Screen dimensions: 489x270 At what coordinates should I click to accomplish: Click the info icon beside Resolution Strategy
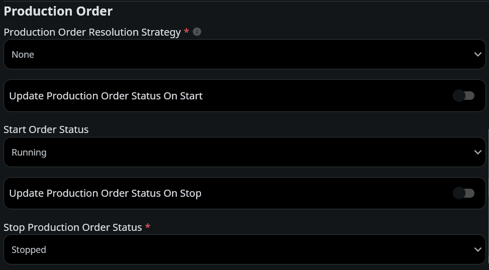click(197, 32)
